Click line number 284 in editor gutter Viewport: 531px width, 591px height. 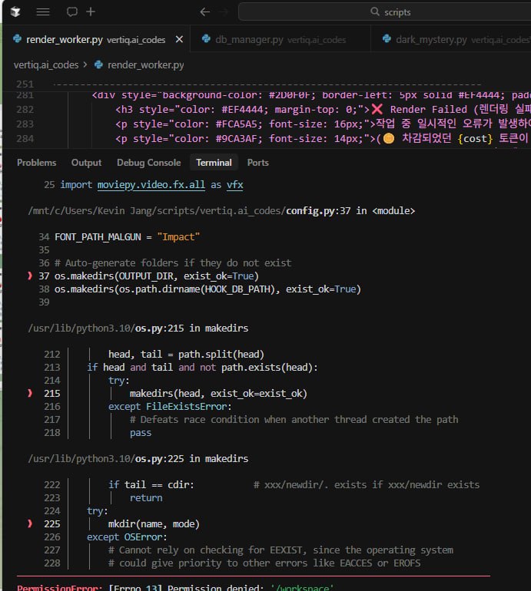25,139
